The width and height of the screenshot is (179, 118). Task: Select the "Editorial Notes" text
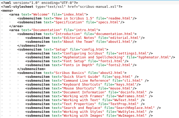(79, 38)
